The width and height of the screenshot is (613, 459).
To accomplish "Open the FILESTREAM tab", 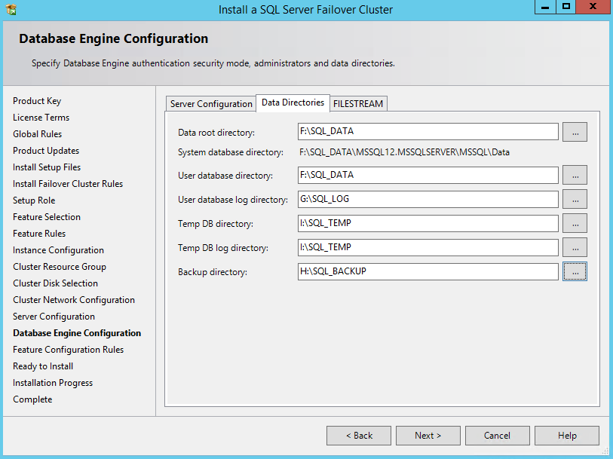I will 358,104.
